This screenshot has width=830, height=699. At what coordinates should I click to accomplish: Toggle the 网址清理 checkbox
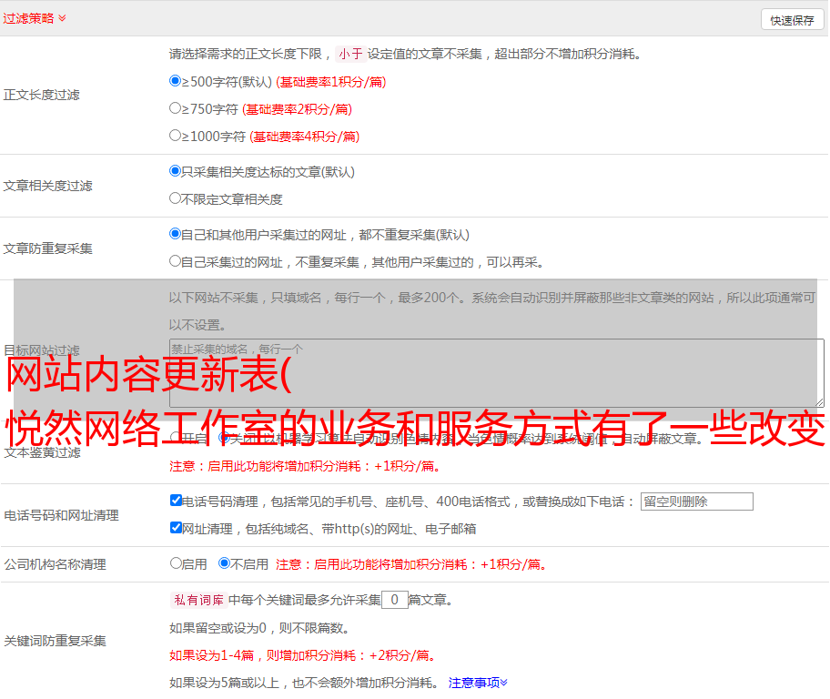pos(176,527)
